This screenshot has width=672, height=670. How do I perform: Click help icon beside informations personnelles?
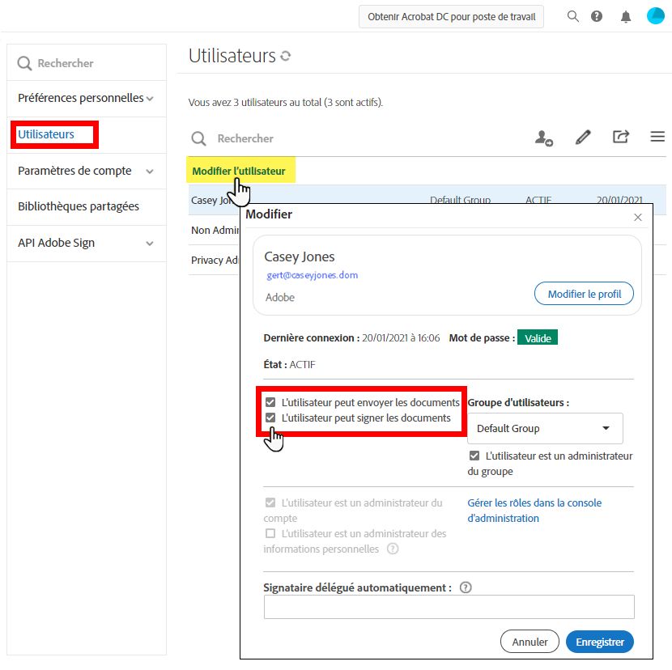(x=393, y=549)
